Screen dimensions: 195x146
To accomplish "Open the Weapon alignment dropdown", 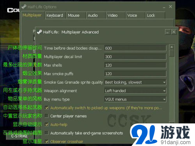I will pyautogui.click(x=135, y=91).
